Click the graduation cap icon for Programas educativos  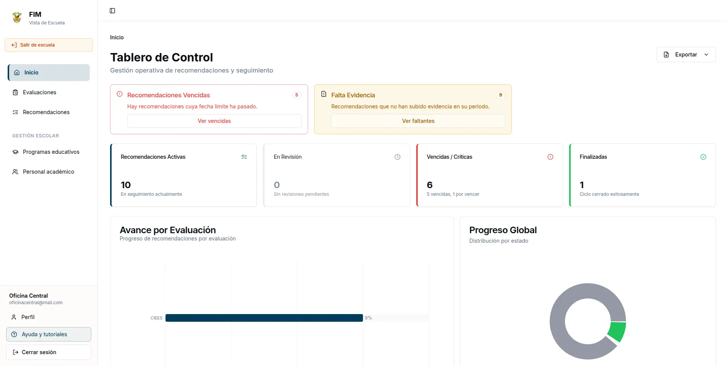15,152
